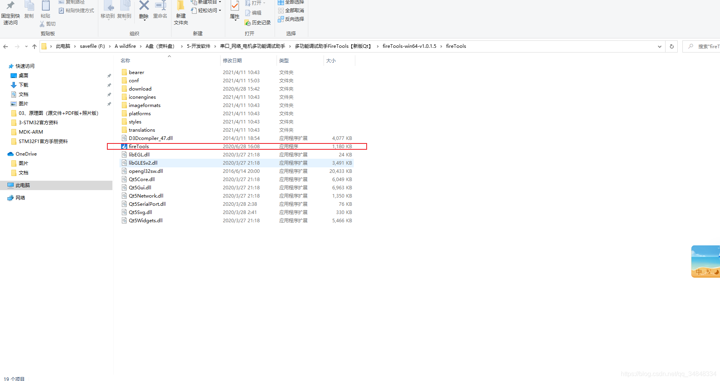Go up one folder level arrow
The width and height of the screenshot is (720, 381).
[x=34, y=46]
